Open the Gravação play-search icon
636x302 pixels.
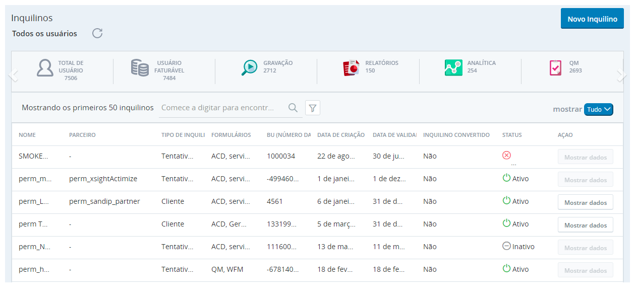pyautogui.click(x=250, y=67)
